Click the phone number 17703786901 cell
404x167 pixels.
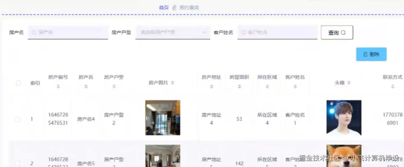tap(392, 119)
